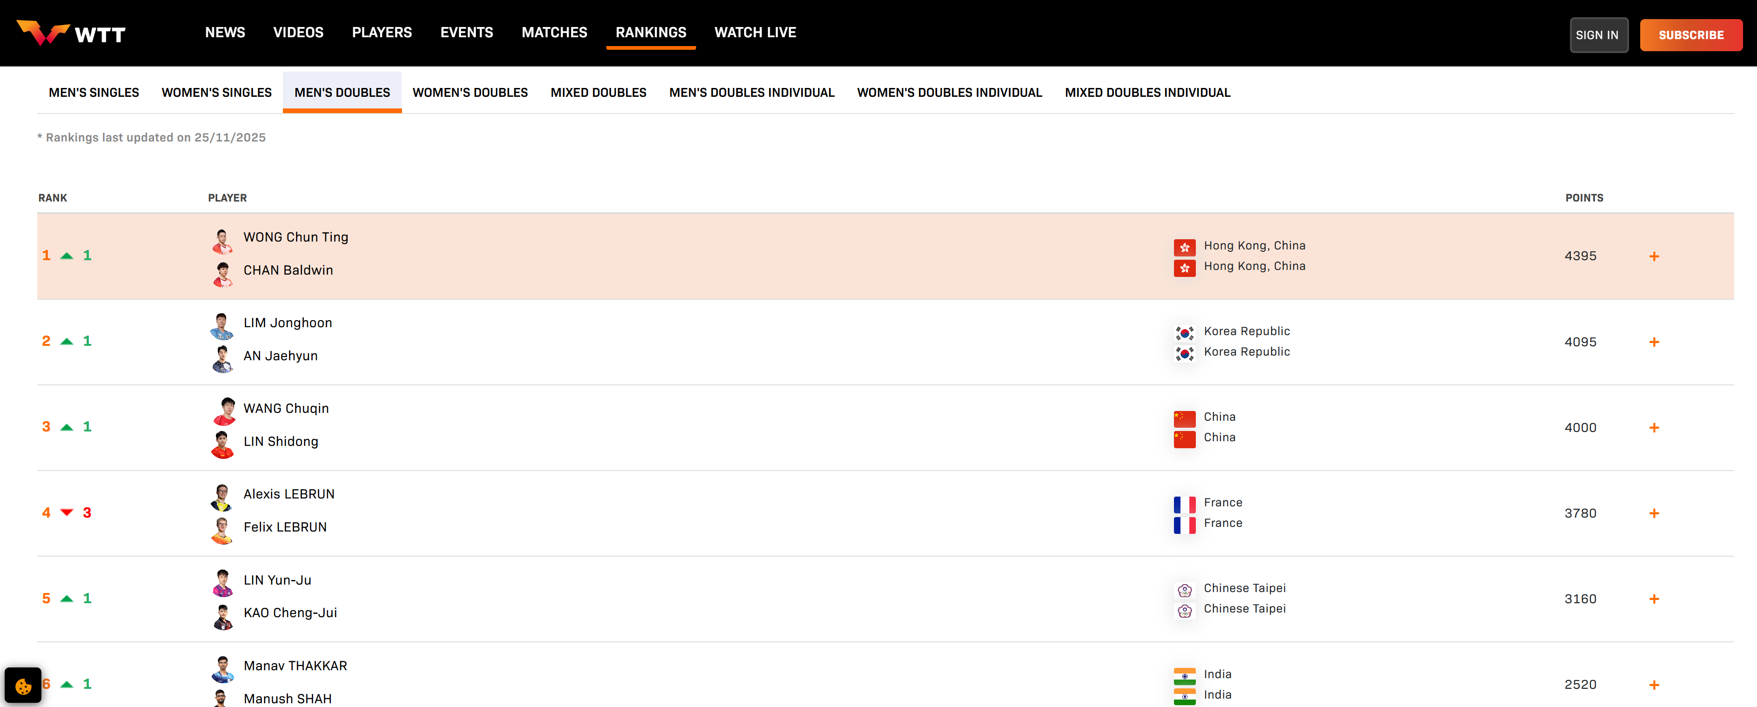Image resolution: width=1757 pixels, height=707 pixels.
Task: Click WONG Chun Ting's player avatar
Action: (222, 240)
